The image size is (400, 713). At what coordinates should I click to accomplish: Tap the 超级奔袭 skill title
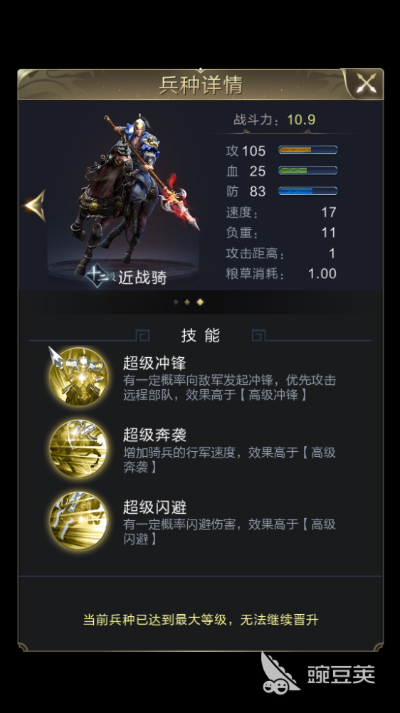tap(154, 435)
